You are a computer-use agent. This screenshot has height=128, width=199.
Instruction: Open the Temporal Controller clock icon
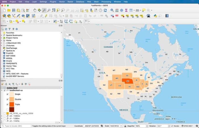(x=101, y=10)
